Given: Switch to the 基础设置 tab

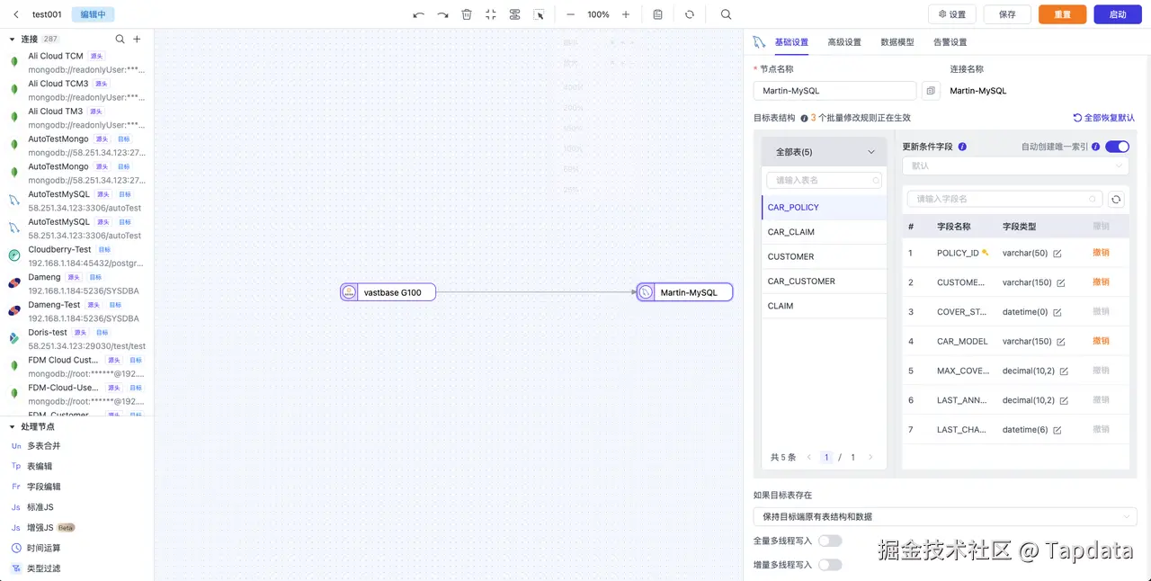Looking at the screenshot, I should click(x=791, y=42).
